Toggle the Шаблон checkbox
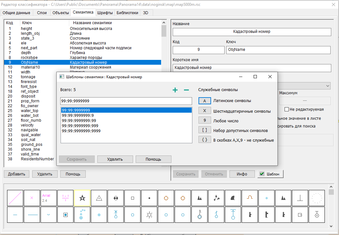Image resolution: width=339 pixels, height=235 pixels. tap(261, 174)
